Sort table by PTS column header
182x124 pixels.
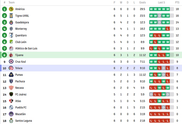point(177,2)
